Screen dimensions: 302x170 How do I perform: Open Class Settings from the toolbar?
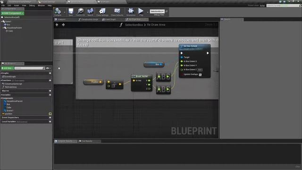click(102, 12)
